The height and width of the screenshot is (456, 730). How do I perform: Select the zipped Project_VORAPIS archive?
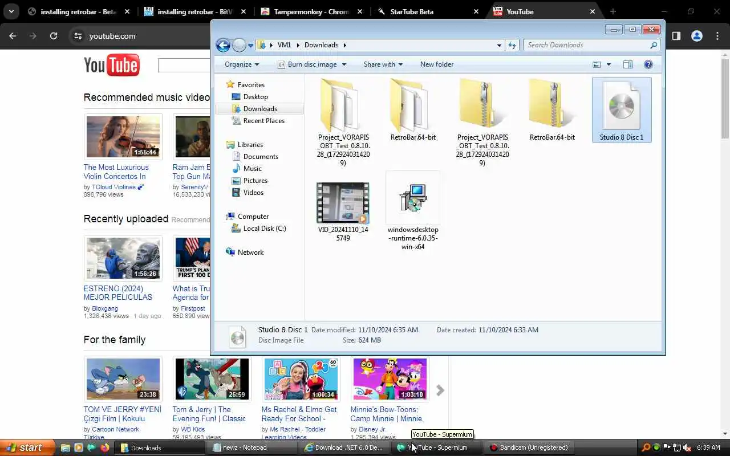click(x=482, y=105)
